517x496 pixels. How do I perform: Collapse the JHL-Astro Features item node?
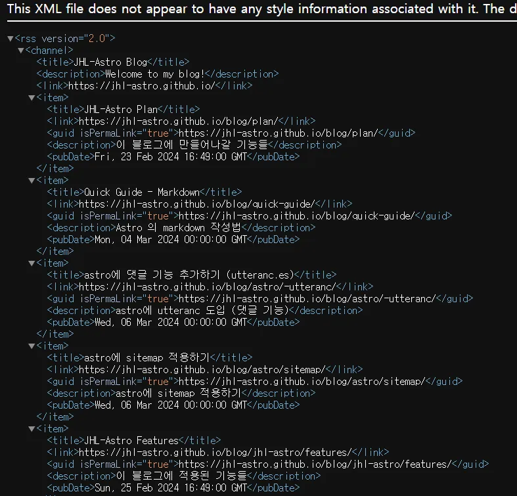pyautogui.click(x=32, y=429)
